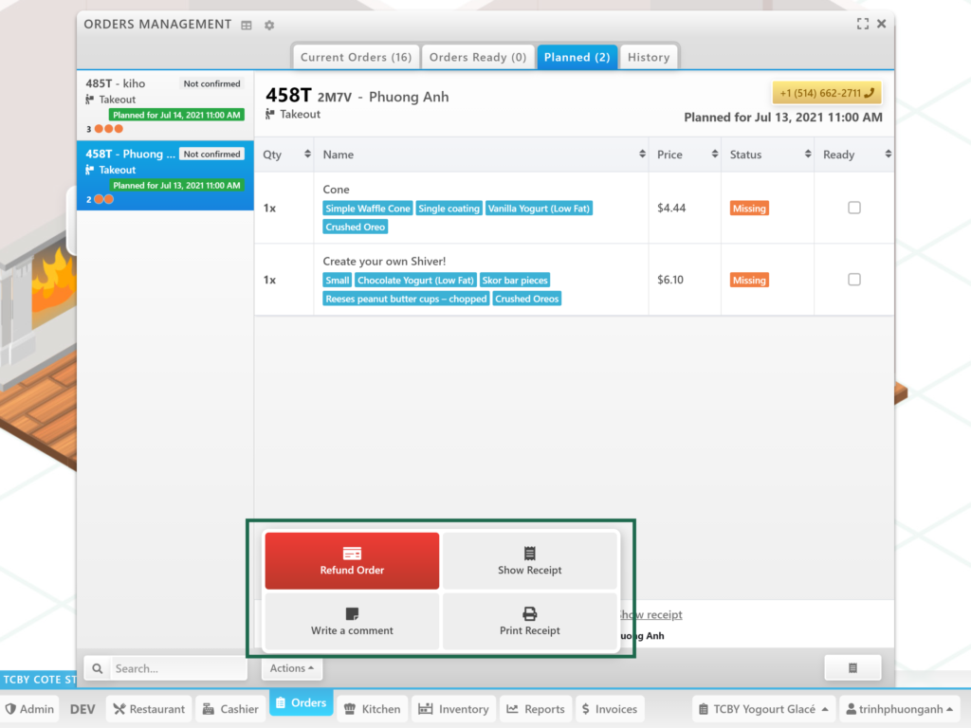Open the TCBY Yogourt Glacé restaurant dropdown

tap(762, 709)
